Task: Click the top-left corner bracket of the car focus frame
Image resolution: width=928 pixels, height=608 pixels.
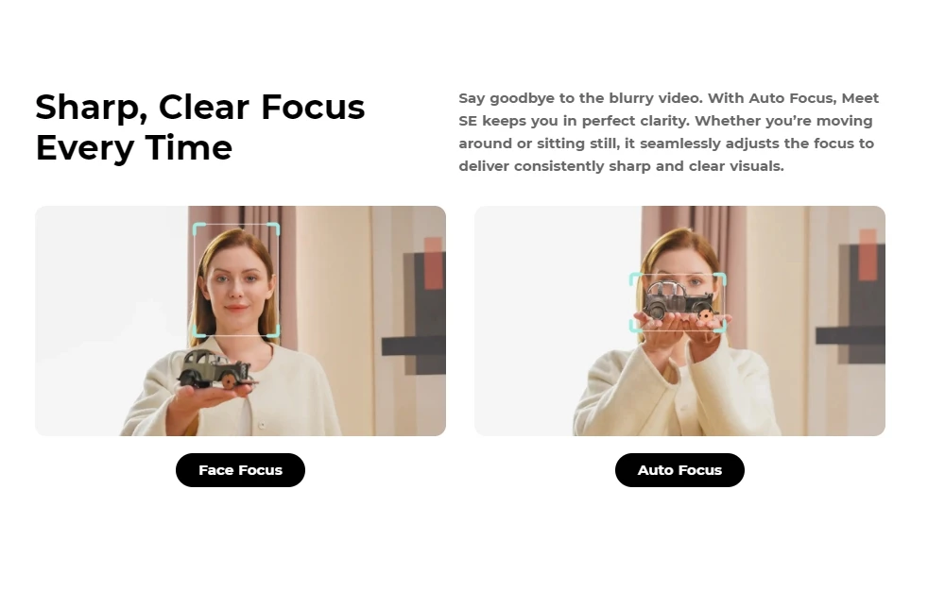Action: click(x=635, y=279)
